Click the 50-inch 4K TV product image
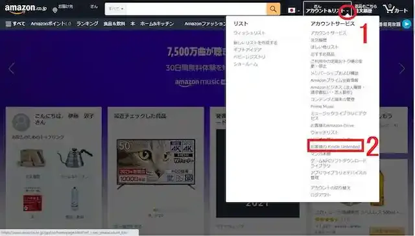 pyautogui.click(x=156, y=164)
